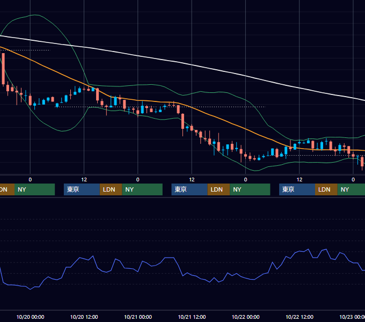This screenshot has height=322, width=365.
Task: Click the 10/21 12:00 date label
Action: pyautogui.click(x=192, y=317)
